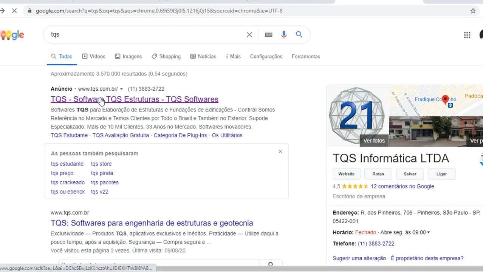Open the Mais search filter menu
The height and width of the screenshot is (272, 483).
(233, 56)
